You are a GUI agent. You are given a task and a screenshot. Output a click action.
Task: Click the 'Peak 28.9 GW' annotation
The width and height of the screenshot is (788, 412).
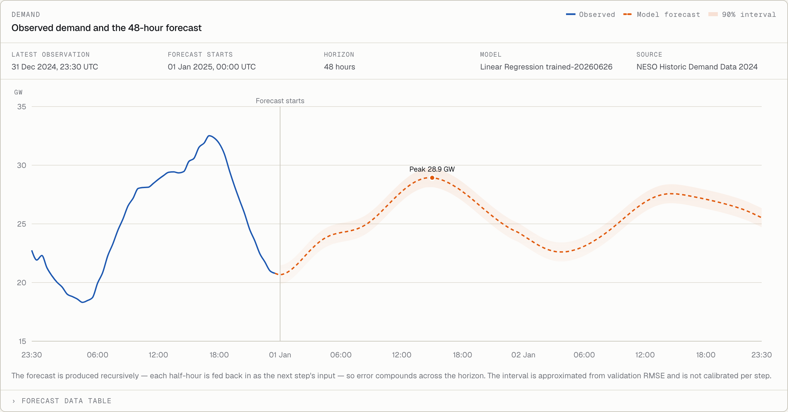pos(432,169)
